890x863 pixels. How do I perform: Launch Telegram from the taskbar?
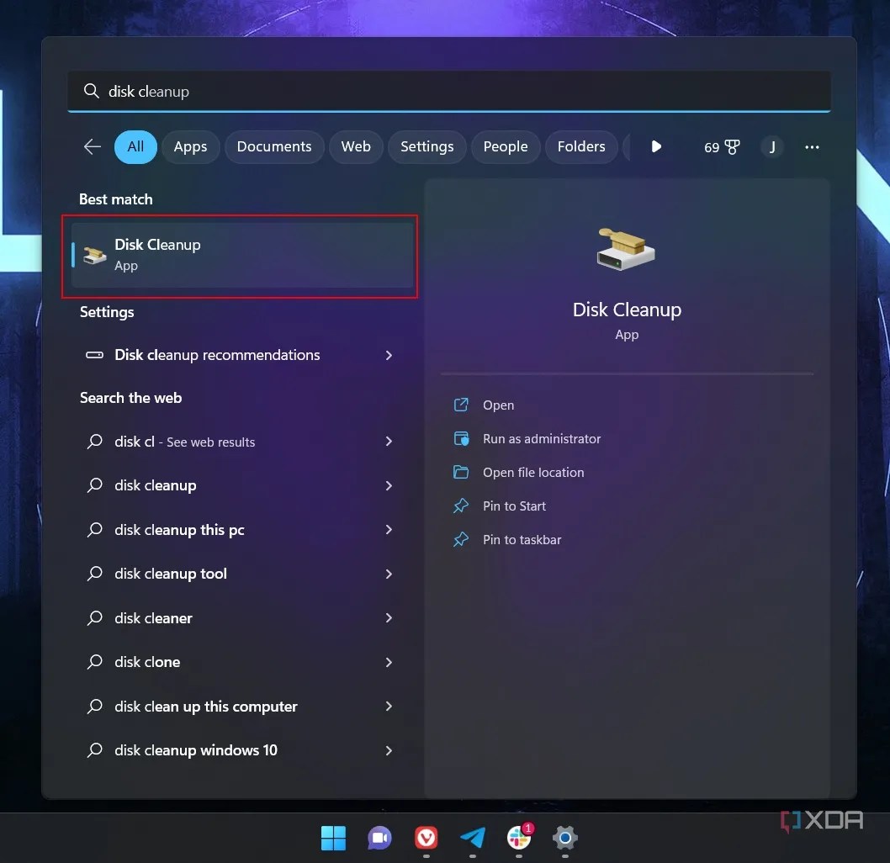click(473, 839)
